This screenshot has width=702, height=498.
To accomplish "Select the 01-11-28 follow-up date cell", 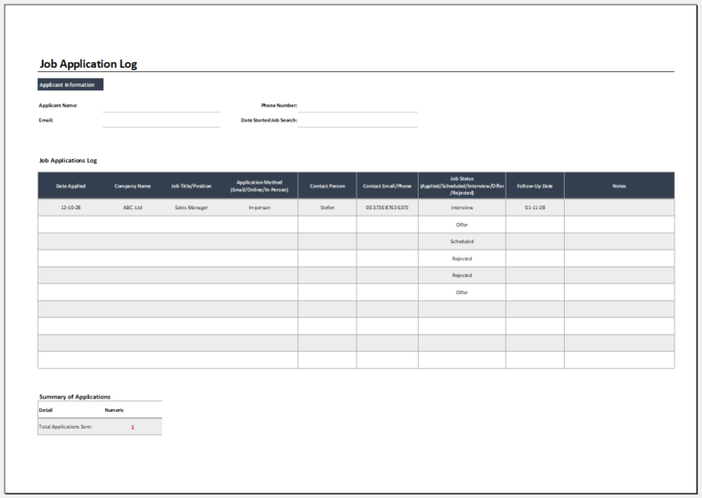I will (535, 207).
